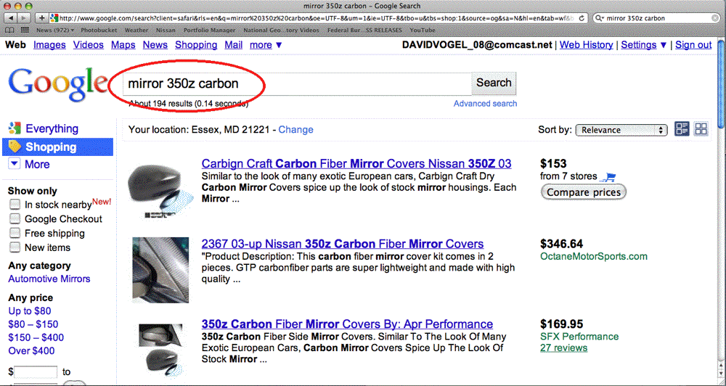Open the Portfolio Manager bookmark
The width and height of the screenshot is (726, 386).
pos(209,30)
